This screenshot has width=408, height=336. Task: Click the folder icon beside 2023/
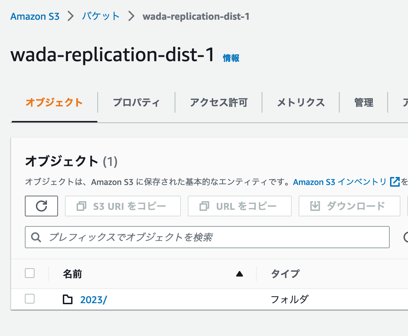68,299
